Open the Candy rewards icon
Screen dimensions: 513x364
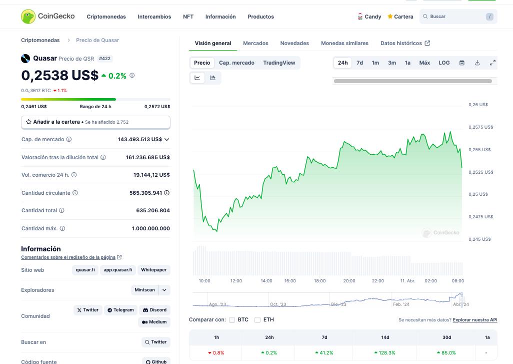[x=360, y=17]
